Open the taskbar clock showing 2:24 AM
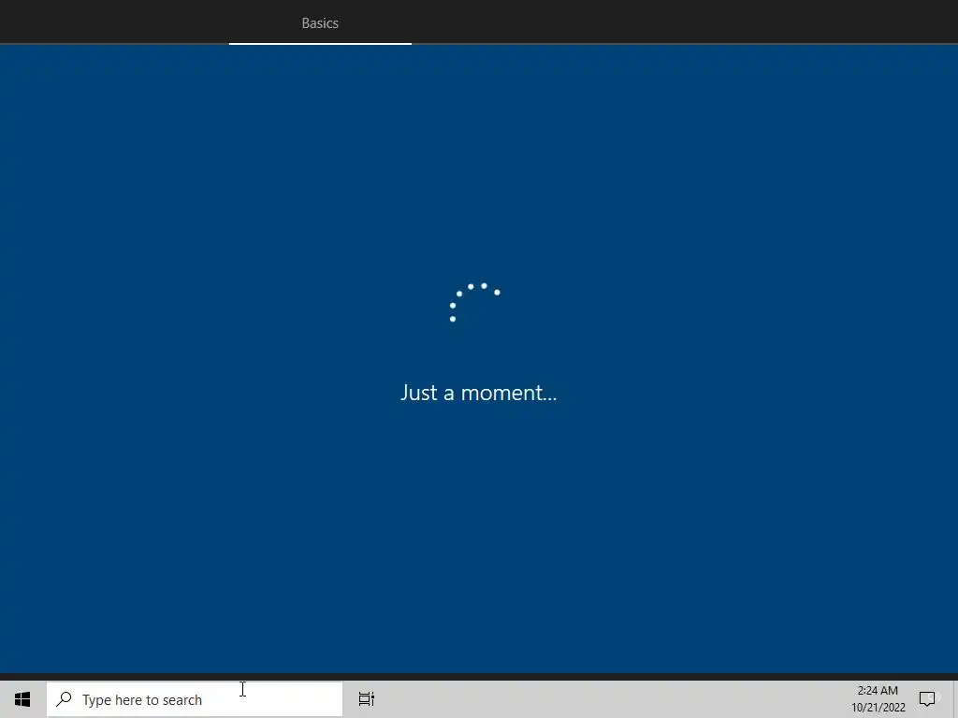 coord(878,691)
